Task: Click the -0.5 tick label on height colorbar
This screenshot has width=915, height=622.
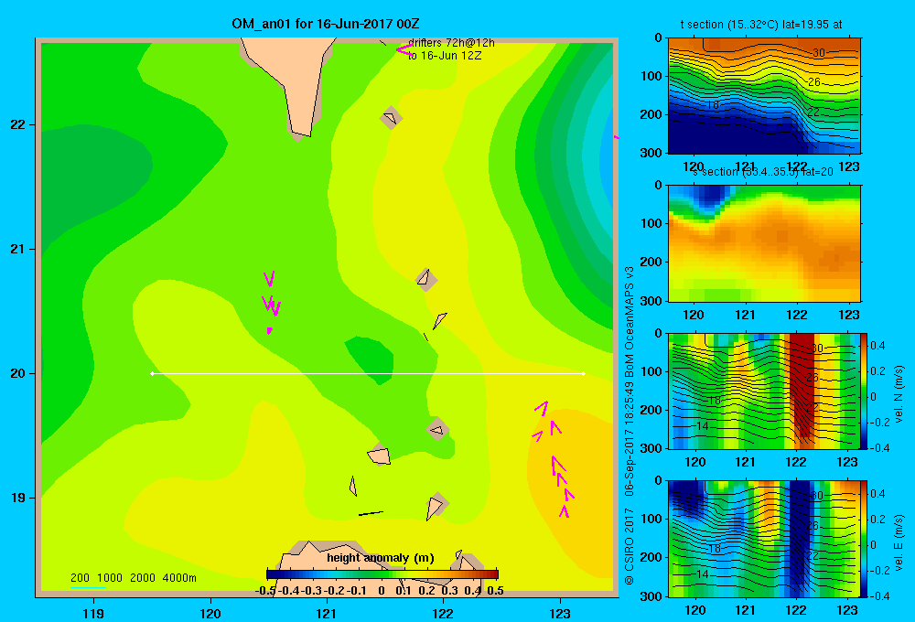Action: coord(265,591)
